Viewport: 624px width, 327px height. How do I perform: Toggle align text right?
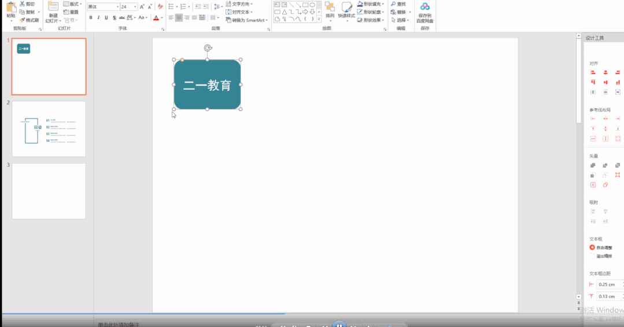coord(187,17)
